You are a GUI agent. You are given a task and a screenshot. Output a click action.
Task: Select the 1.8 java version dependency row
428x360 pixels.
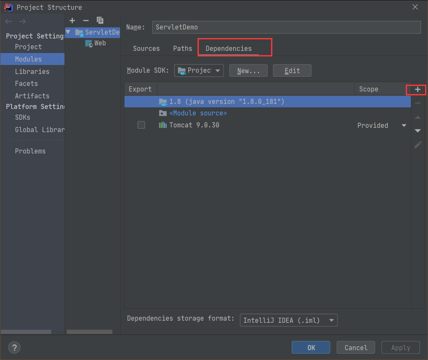[268, 101]
